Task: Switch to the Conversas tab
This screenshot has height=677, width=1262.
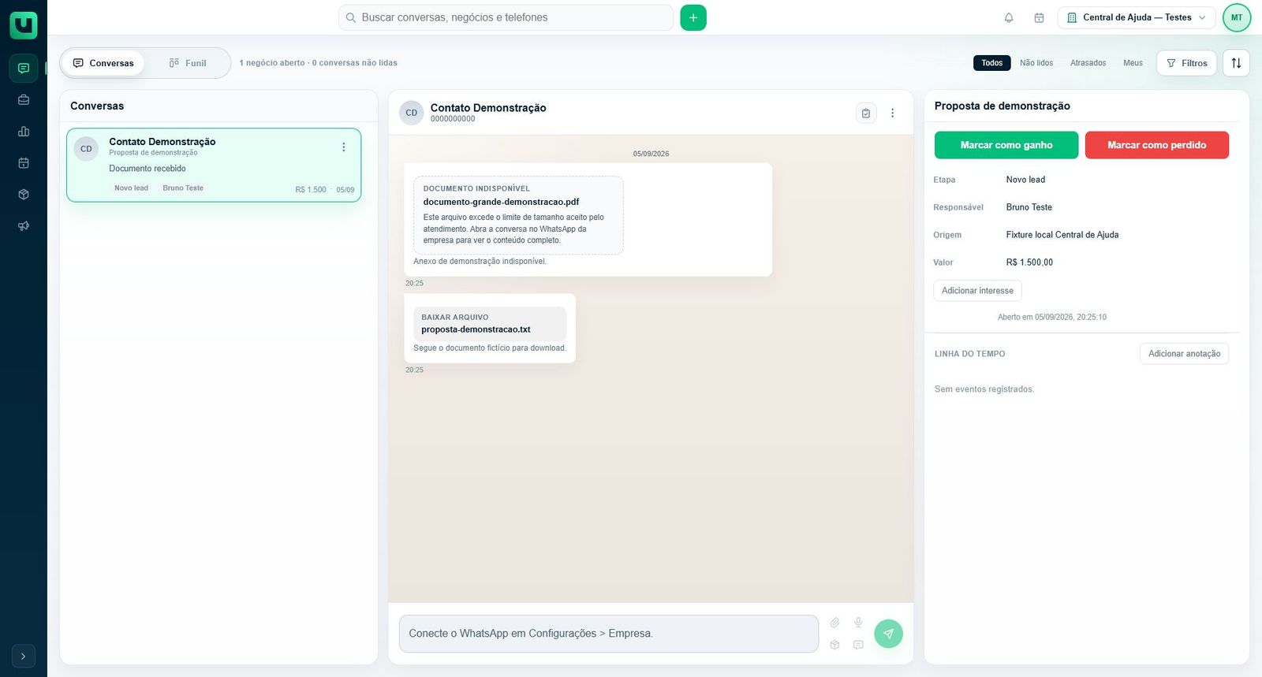Action: point(103,63)
